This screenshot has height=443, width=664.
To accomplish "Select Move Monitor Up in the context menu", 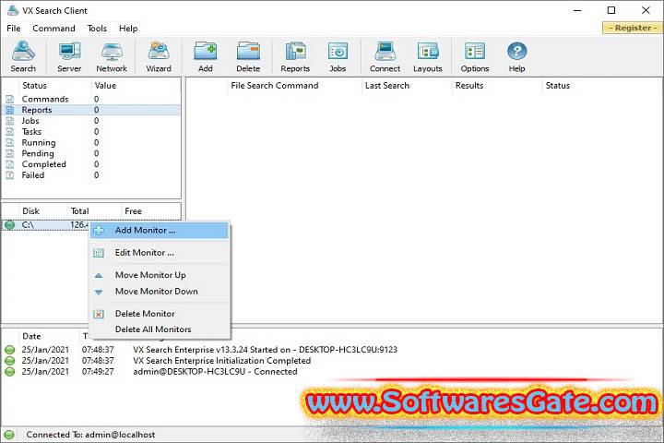I will point(160,275).
